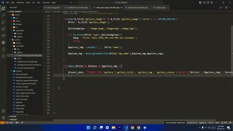Click the Run file play button
233x131 pixels.
[x=220, y=7]
